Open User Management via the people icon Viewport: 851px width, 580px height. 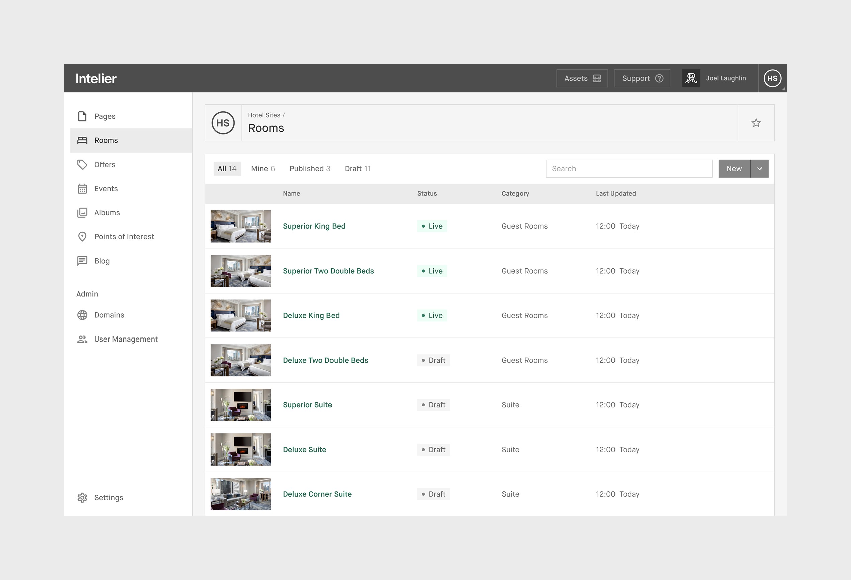[82, 339]
